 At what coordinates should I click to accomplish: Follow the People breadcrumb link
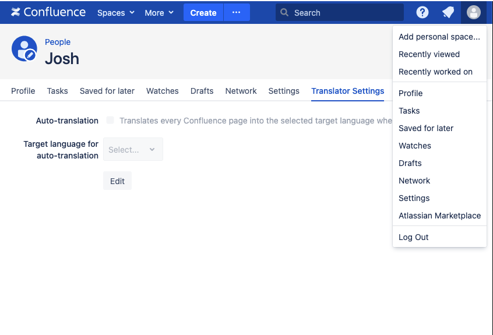tap(58, 42)
